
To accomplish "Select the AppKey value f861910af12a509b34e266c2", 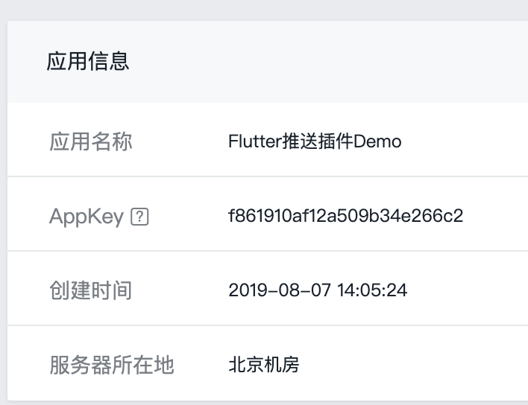I will point(346,216).
